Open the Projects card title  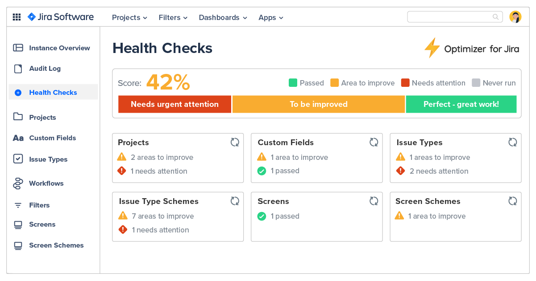pos(133,143)
